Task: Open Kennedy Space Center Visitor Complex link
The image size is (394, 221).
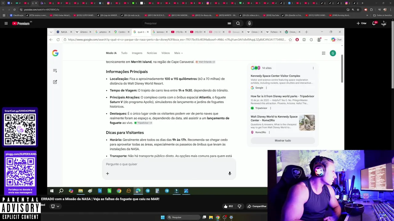Action: (275, 76)
